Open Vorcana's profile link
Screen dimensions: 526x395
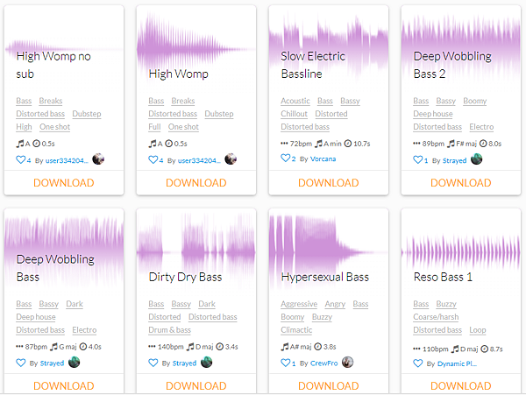323,159
